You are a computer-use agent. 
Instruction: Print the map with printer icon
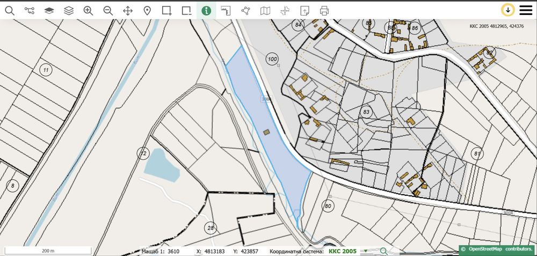[324, 11]
